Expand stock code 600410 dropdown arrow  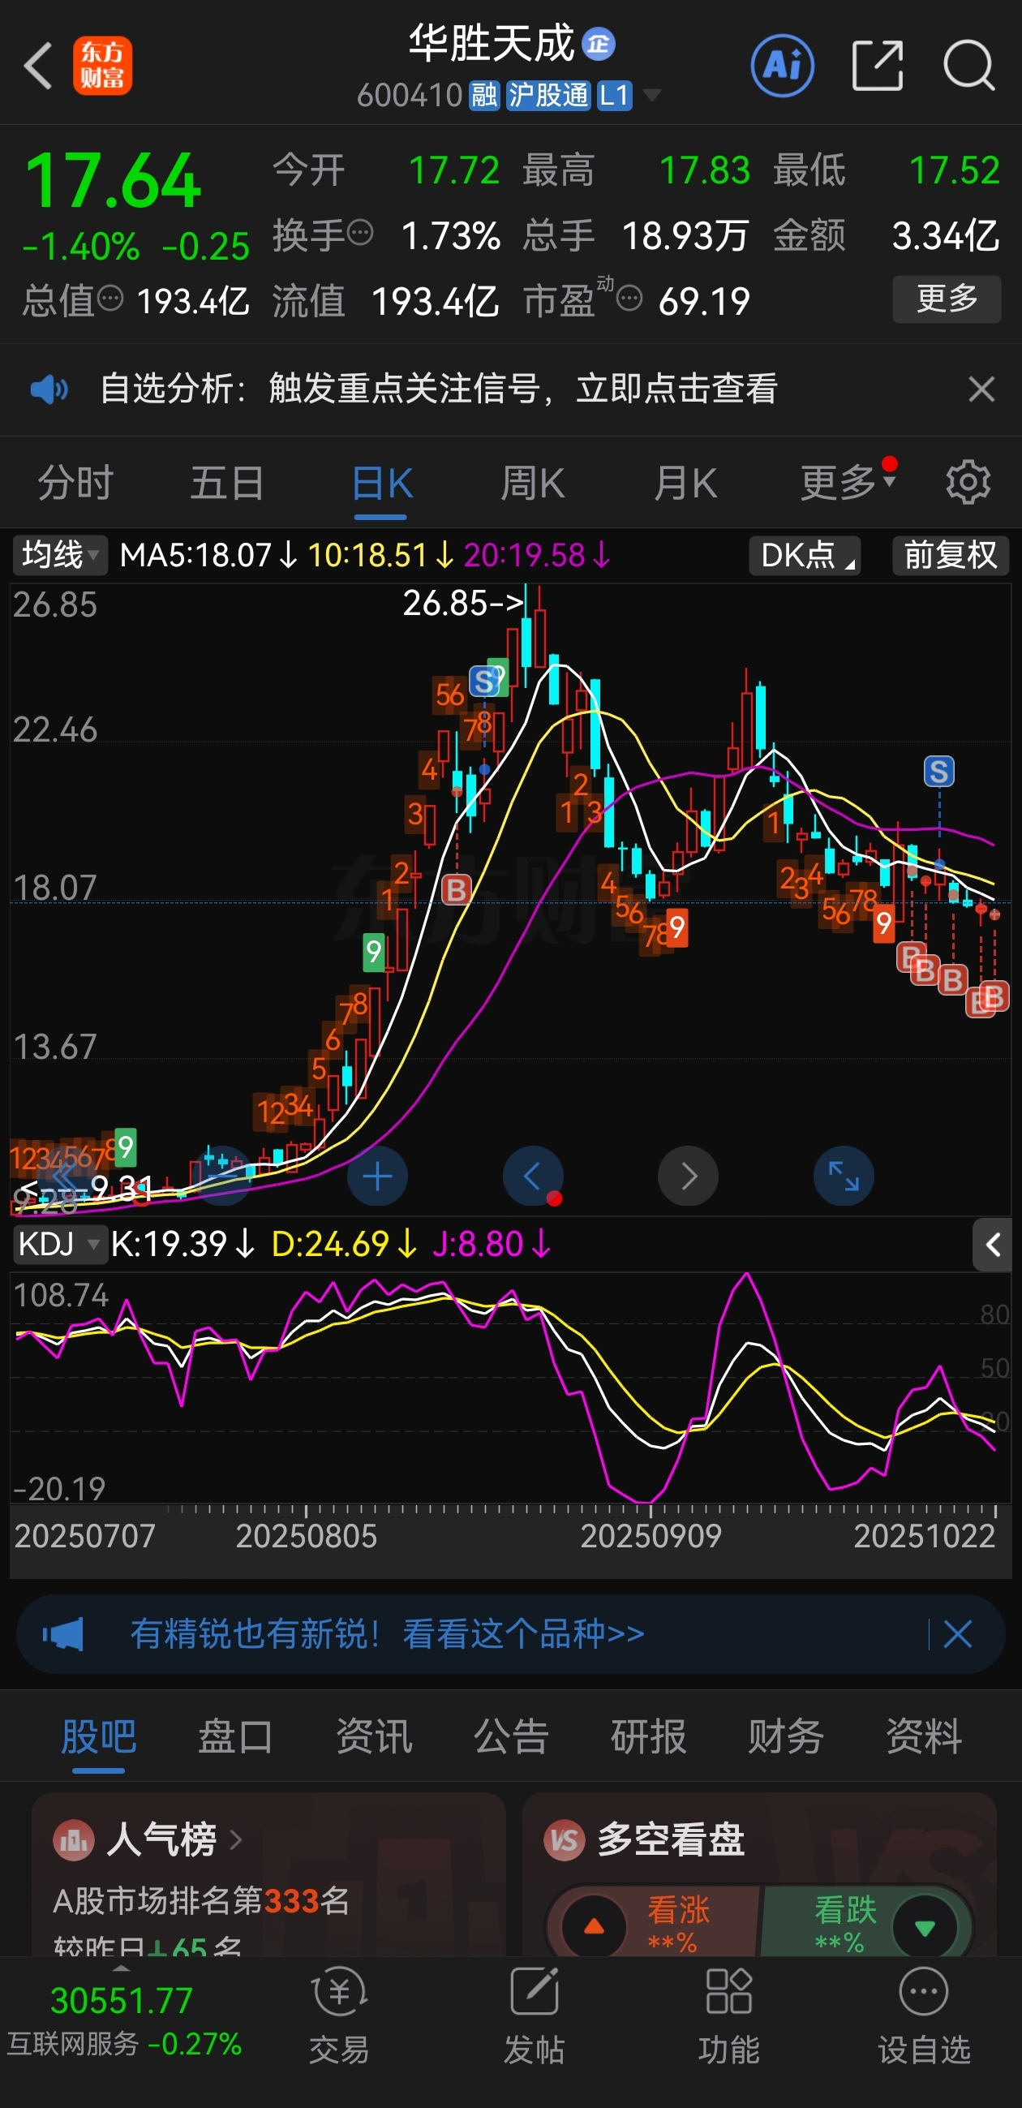(x=651, y=96)
